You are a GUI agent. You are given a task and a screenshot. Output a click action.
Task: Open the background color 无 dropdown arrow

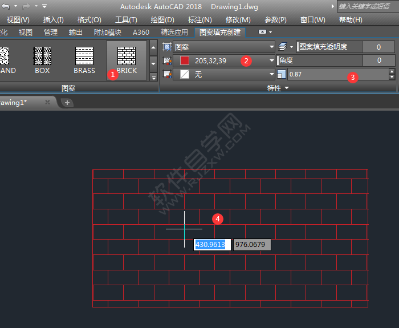point(271,74)
